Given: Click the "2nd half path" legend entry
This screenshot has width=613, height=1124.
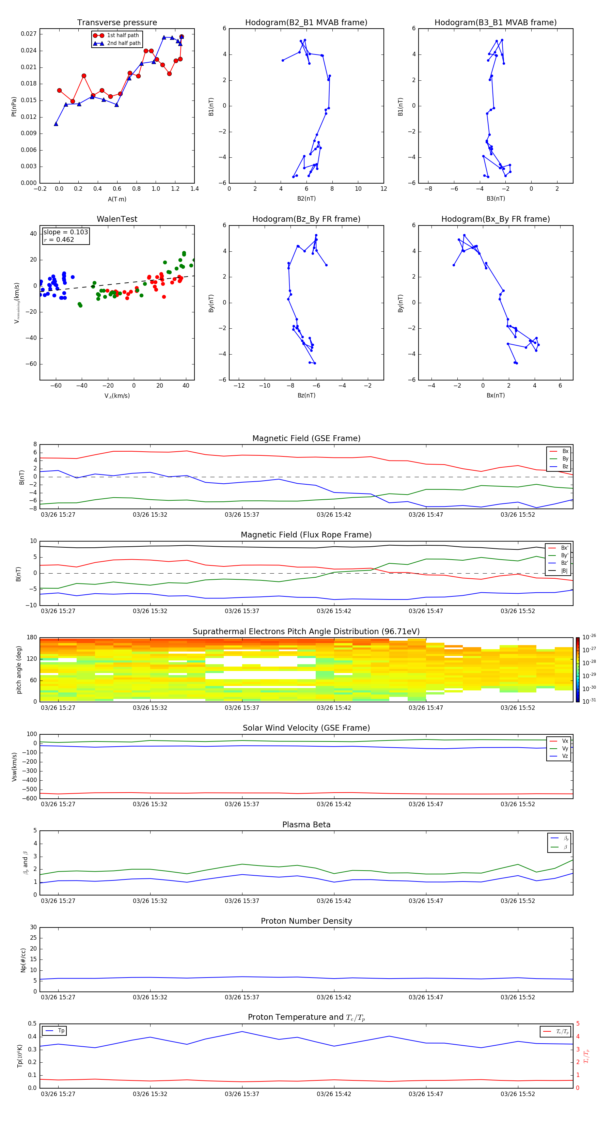Looking at the screenshot, I should [x=117, y=43].
